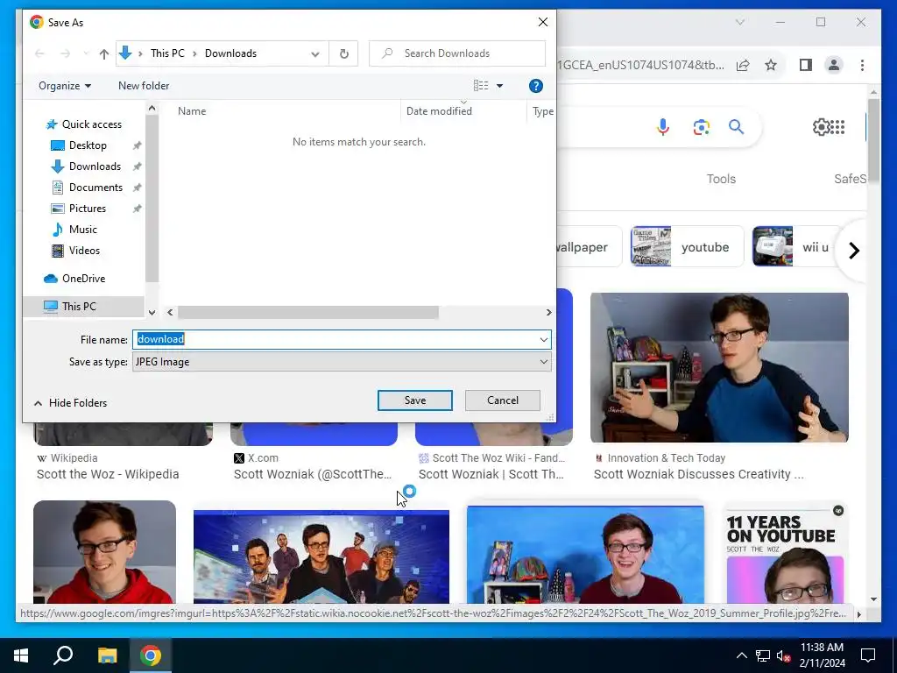
Task: Open the red hoodie portrait thumbnail
Action: (104, 552)
